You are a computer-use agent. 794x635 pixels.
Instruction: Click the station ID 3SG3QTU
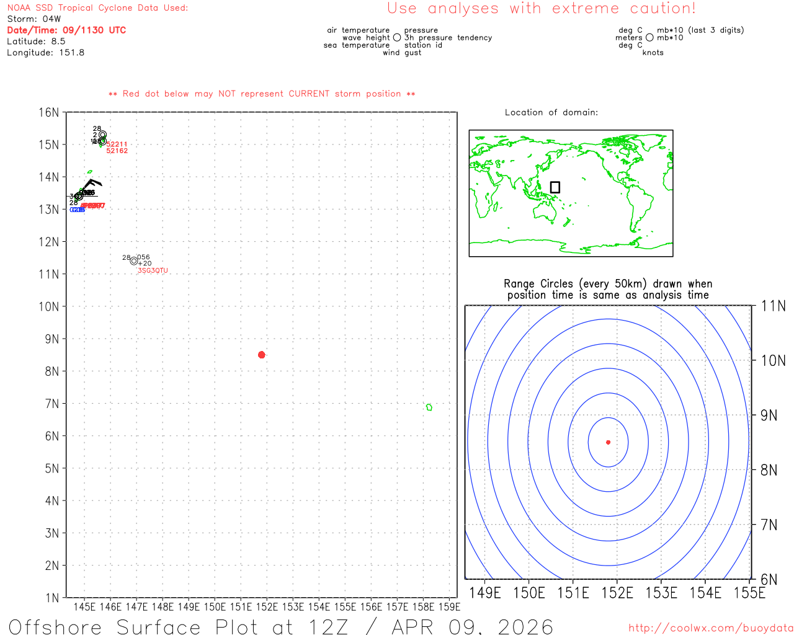point(153,271)
